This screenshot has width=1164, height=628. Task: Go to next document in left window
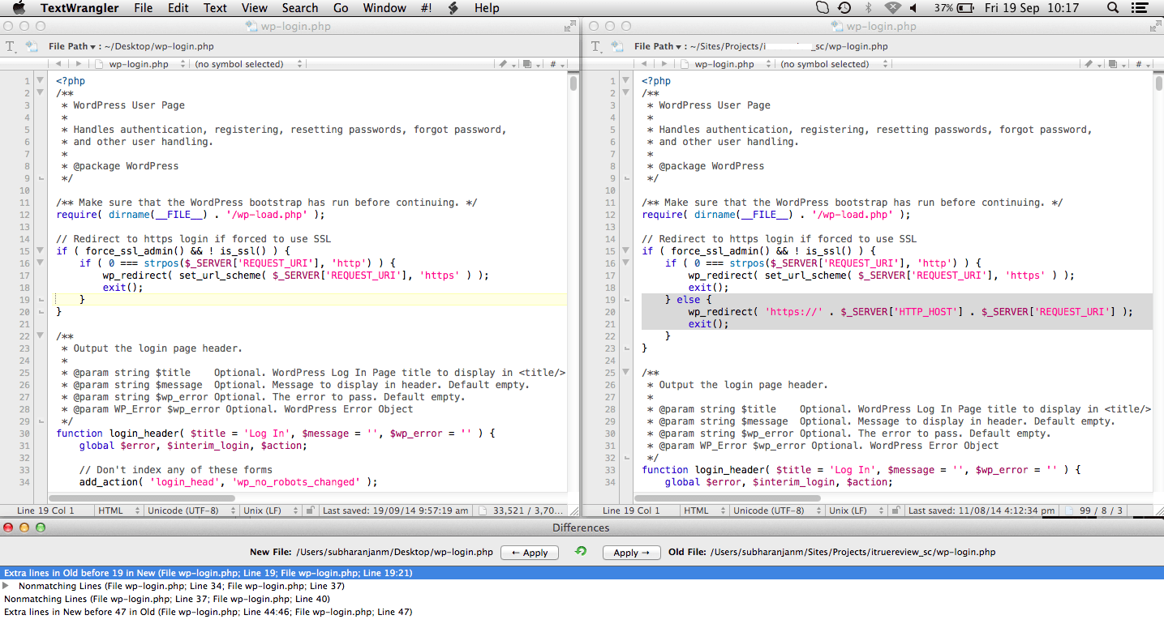pos(78,64)
